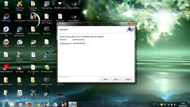Open Windows Explorer from taskbar
The image size is (190, 107).
(x=12, y=104)
